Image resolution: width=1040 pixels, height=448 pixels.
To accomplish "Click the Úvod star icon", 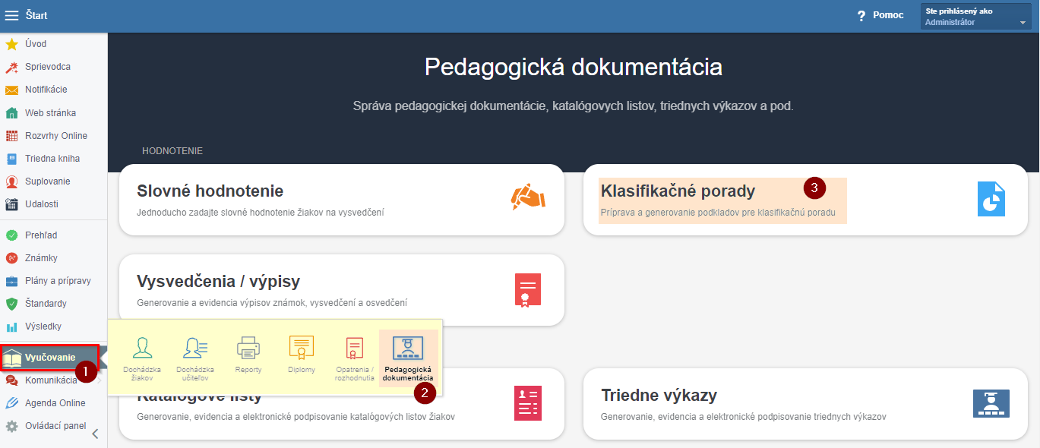I will [11, 44].
